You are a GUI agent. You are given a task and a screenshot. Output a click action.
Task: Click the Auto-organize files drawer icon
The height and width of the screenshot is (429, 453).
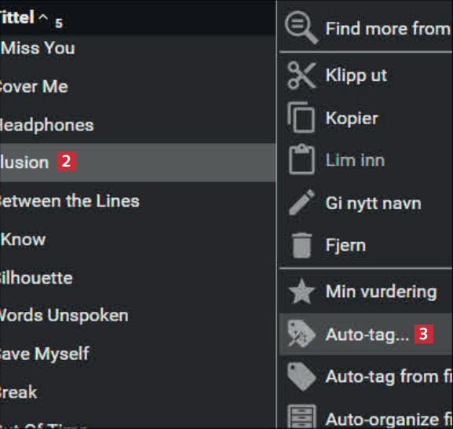301,417
